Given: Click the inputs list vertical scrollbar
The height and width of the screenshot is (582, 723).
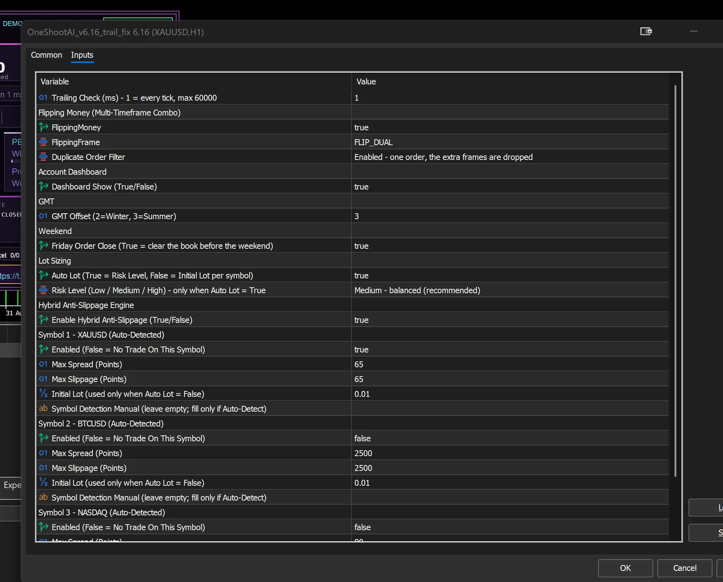Looking at the screenshot, I should coord(675,280).
